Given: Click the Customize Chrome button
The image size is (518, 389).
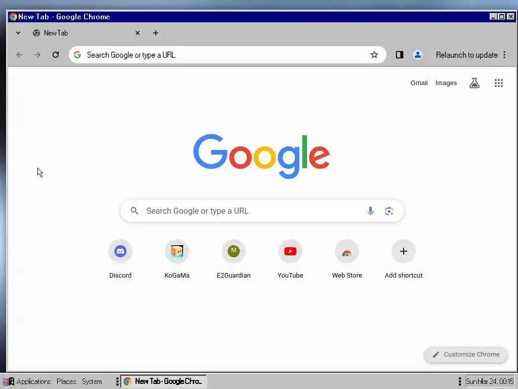Looking at the screenshot, I should (466, 355).
